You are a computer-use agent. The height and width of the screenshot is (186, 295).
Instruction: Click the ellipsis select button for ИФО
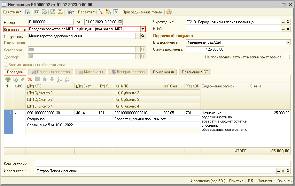click(x=283, y=29)
